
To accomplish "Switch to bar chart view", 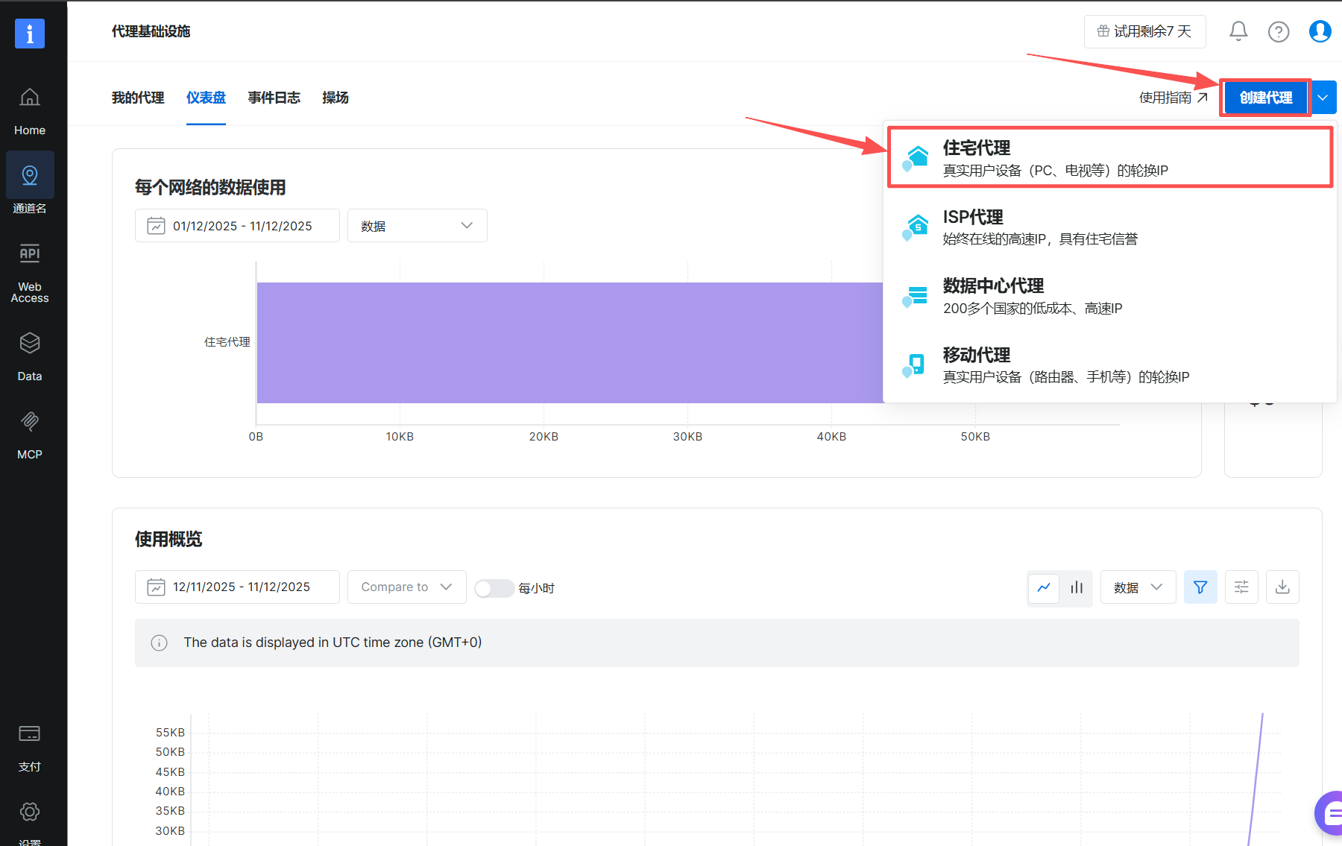I will (1077, 587).
